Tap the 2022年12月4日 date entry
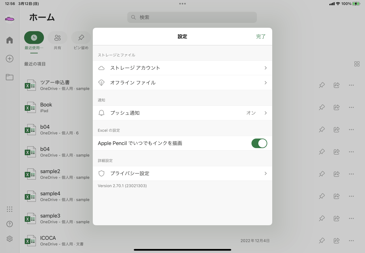365x253 pixels. (x=255, y=241)
